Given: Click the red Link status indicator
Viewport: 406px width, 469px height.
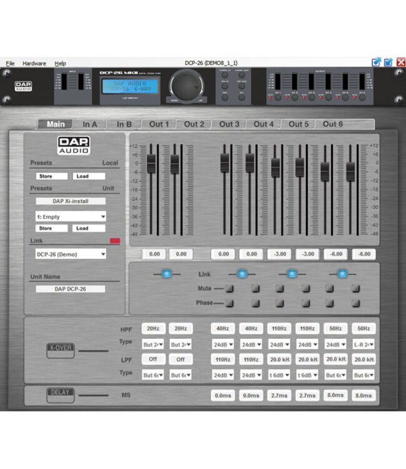Looking at the screenshot, I should 115,241.
